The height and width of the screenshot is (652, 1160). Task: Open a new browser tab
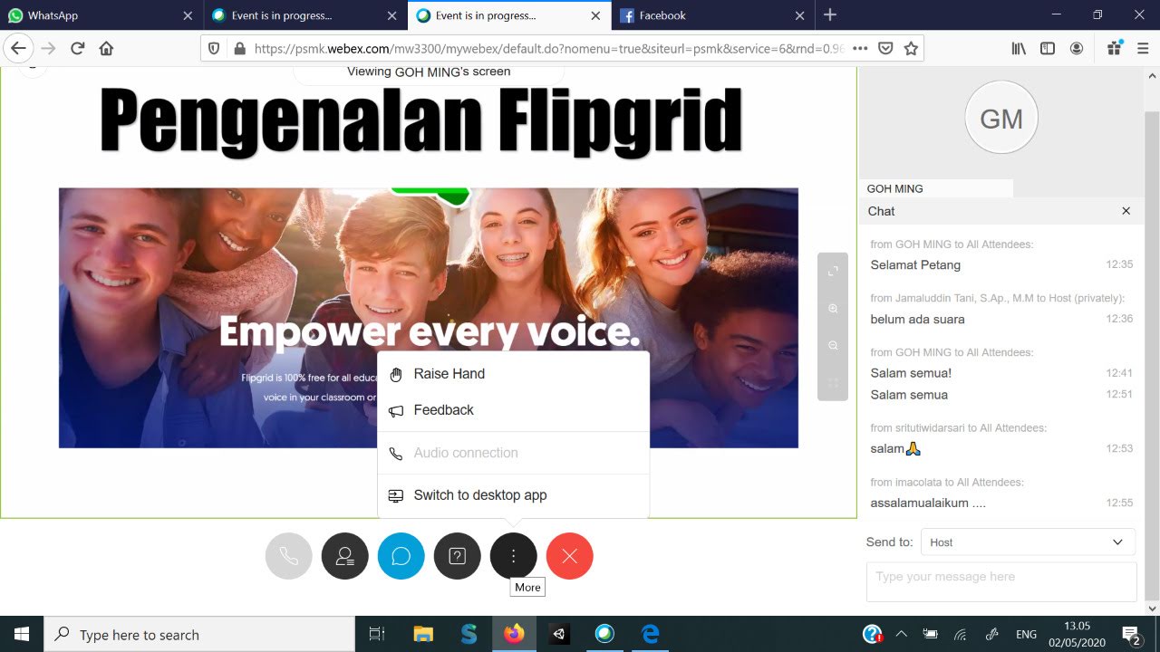(830, 15)
